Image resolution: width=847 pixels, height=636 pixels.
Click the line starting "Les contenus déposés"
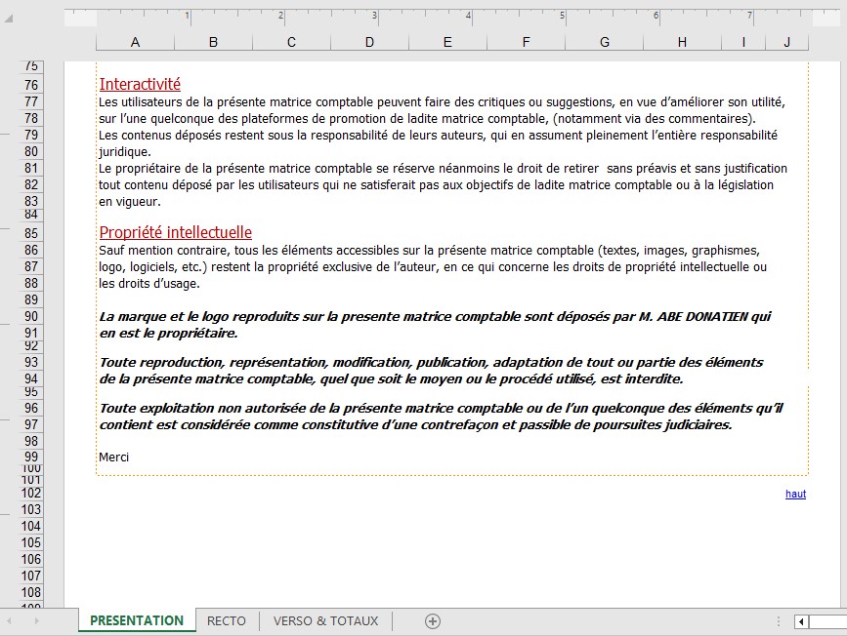(x=438, y=136)
